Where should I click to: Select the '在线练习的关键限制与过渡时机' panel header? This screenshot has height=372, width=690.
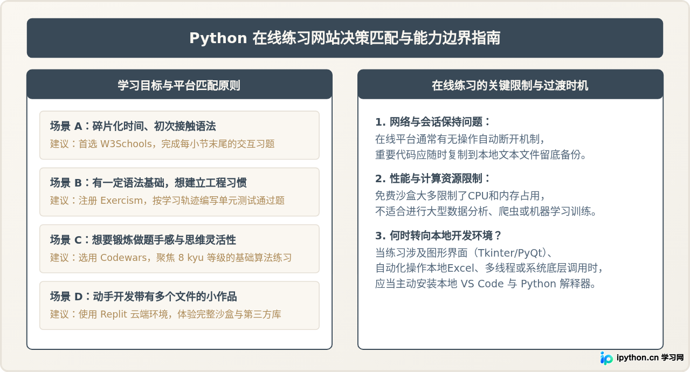coord(510,85)
